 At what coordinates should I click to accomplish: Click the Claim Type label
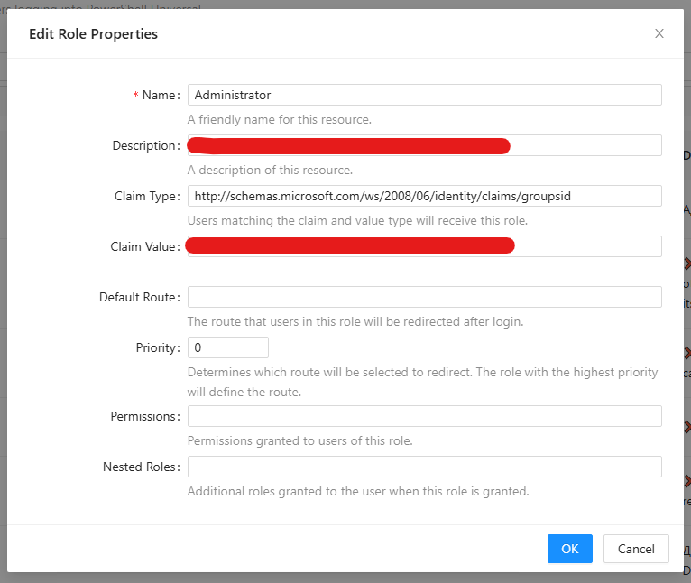click(x=146, y=196)
